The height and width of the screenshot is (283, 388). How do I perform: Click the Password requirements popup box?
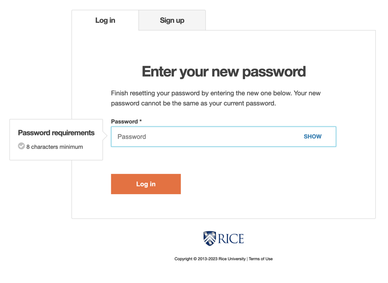[x=56, y=139]
